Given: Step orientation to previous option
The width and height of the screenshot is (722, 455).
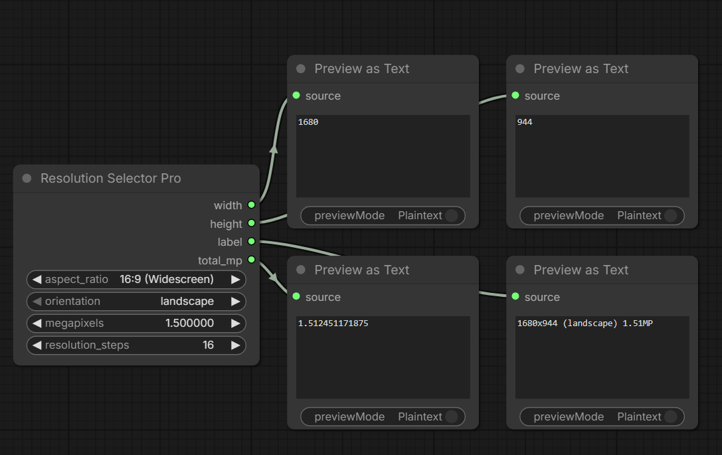Looking at the screenshot, I should coord(37,302).
